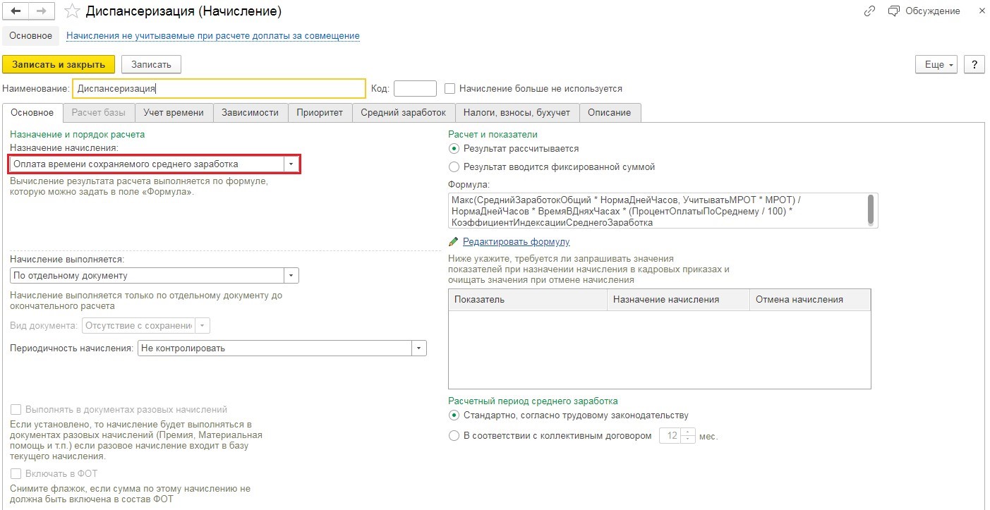Image resolution: width=990 pixels, height=510 pixels.
Task: Expand the Периодичность начисления dropdown
Action: (418, 348)
